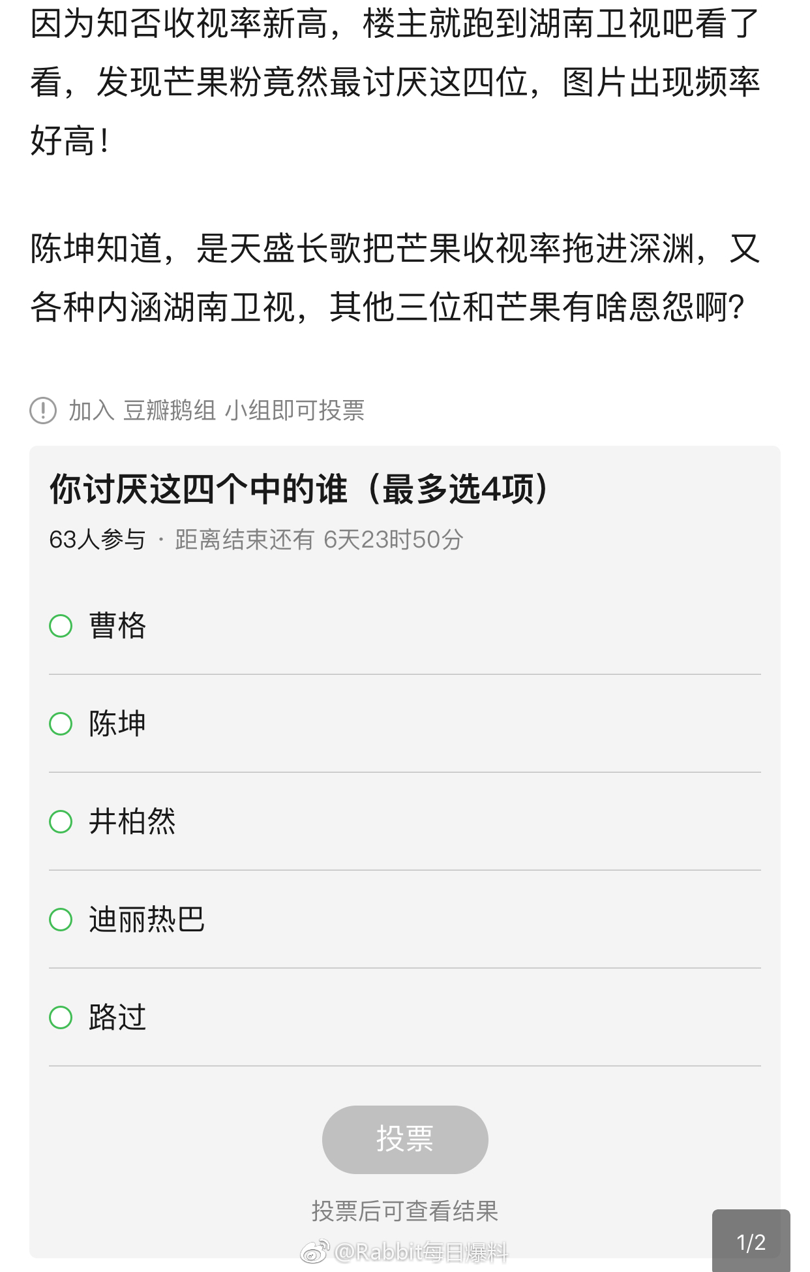
Task: Tap the 投票后可查看结果 hint text
Action: click(x=405, y=1211)
